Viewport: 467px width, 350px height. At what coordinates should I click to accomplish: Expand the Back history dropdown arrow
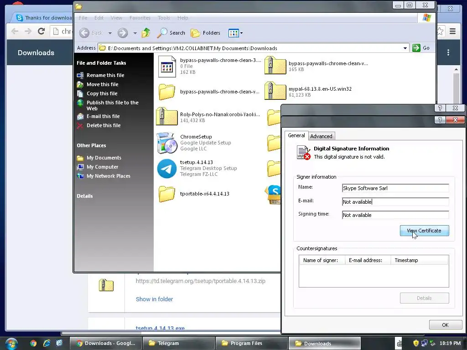click(110, 33)
